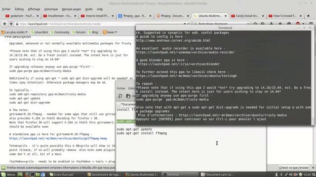The width and height of the screenshot is (316, 177).
Task: Expand the News bookmark feed dropdown
Action: point(110,32)
